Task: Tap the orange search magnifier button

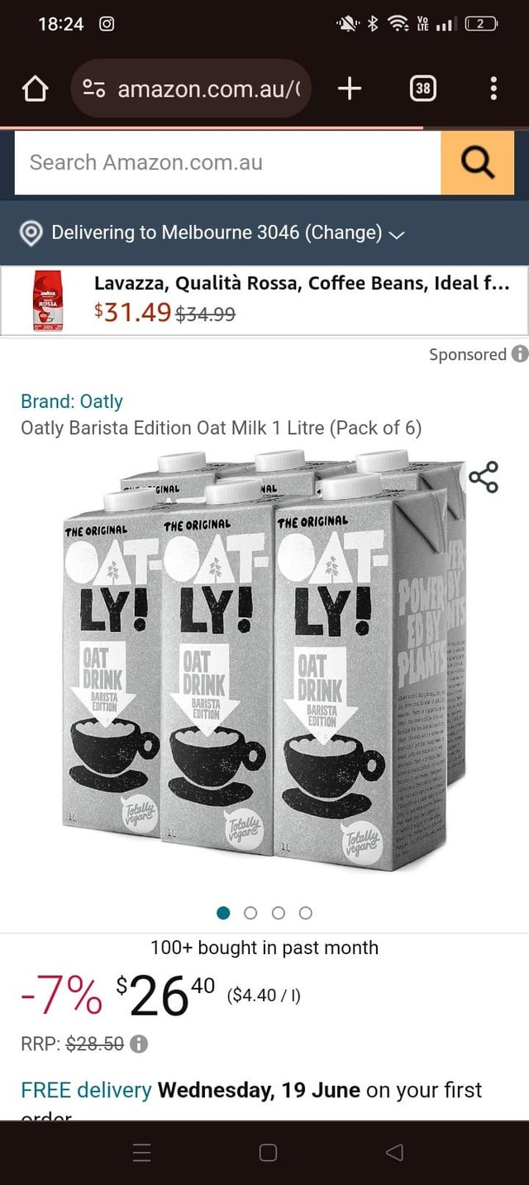Action: coord(477,162)
